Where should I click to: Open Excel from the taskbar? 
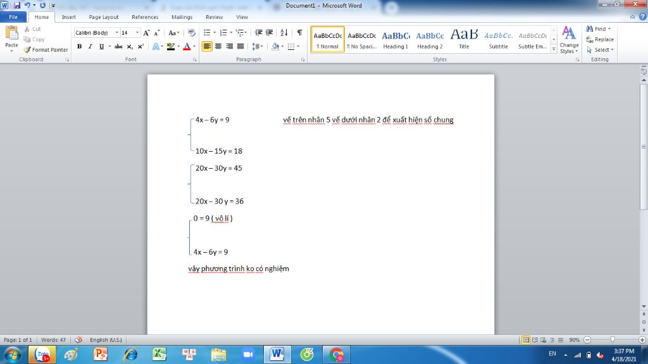point(159,355)
